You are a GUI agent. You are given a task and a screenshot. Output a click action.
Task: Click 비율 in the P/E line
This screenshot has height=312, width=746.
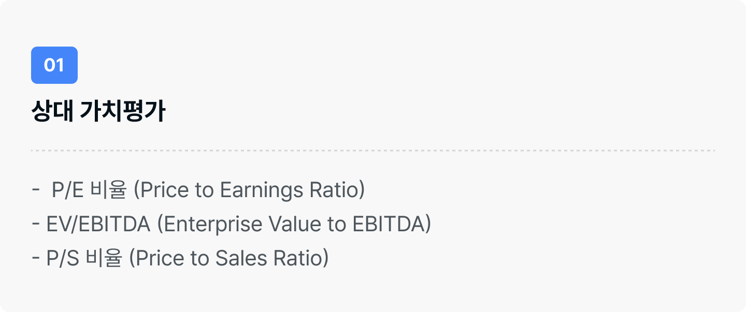(x=108, y=190)
